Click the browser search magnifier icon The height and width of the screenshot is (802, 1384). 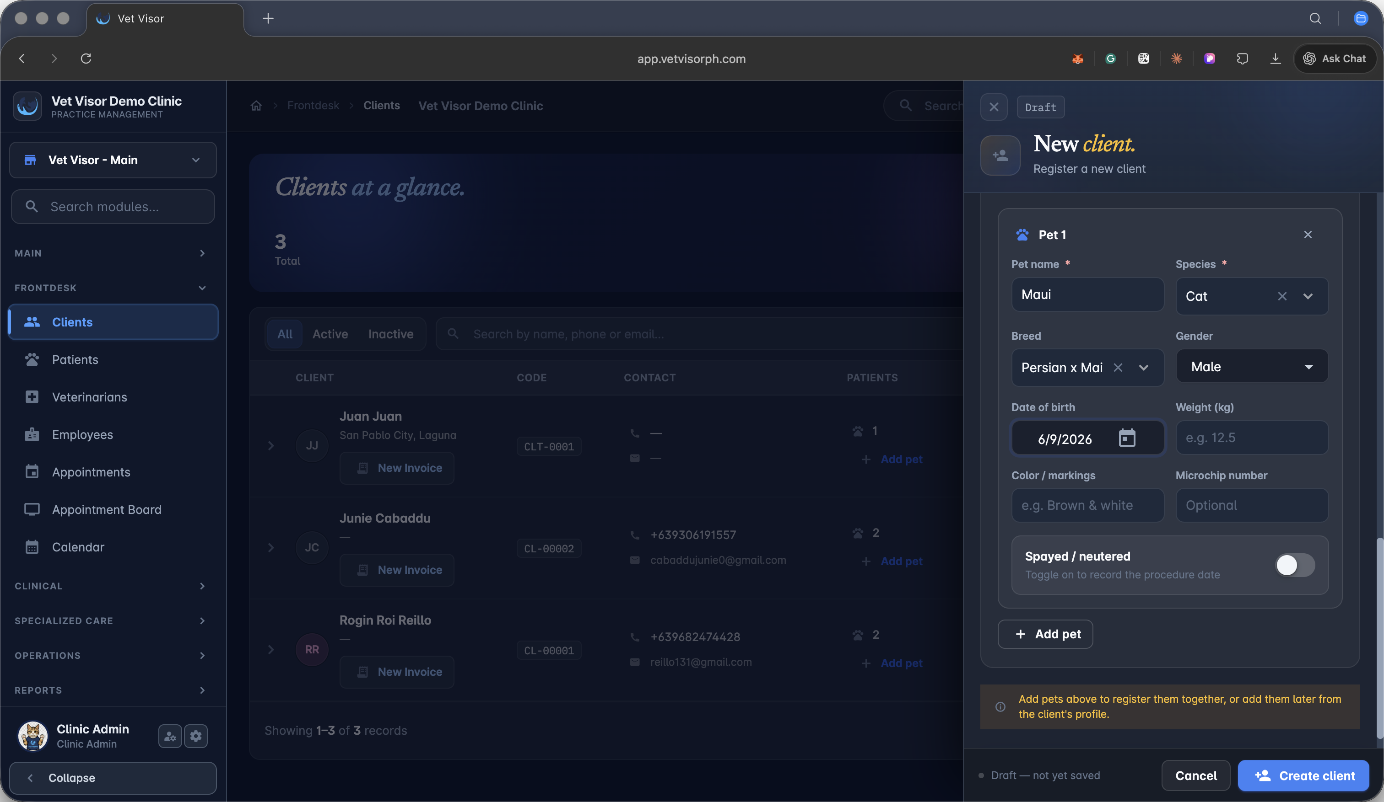coord(1315,19)
